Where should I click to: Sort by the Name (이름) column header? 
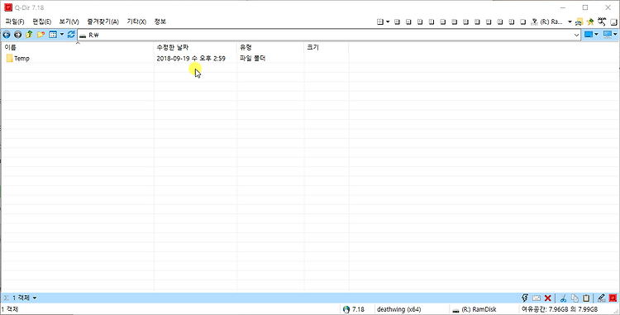(x=78, y=47)
